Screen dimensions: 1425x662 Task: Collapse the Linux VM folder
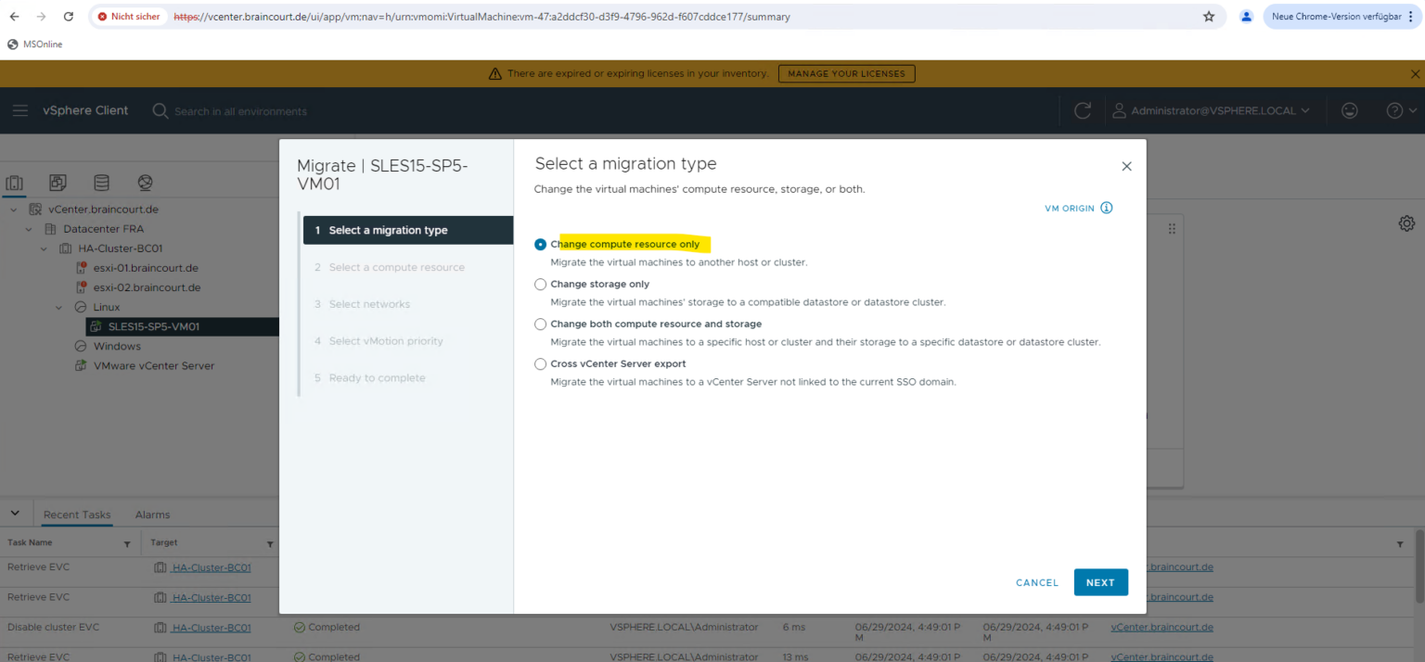(58, 307)
